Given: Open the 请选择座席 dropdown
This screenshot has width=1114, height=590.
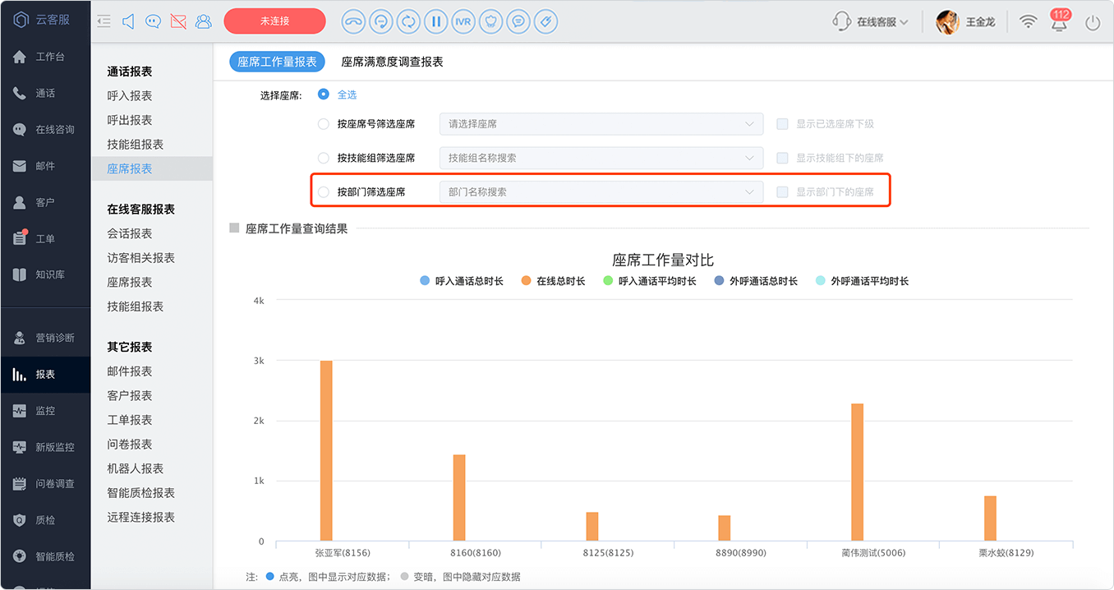Looking at the screenshot, I should point(601,124).
